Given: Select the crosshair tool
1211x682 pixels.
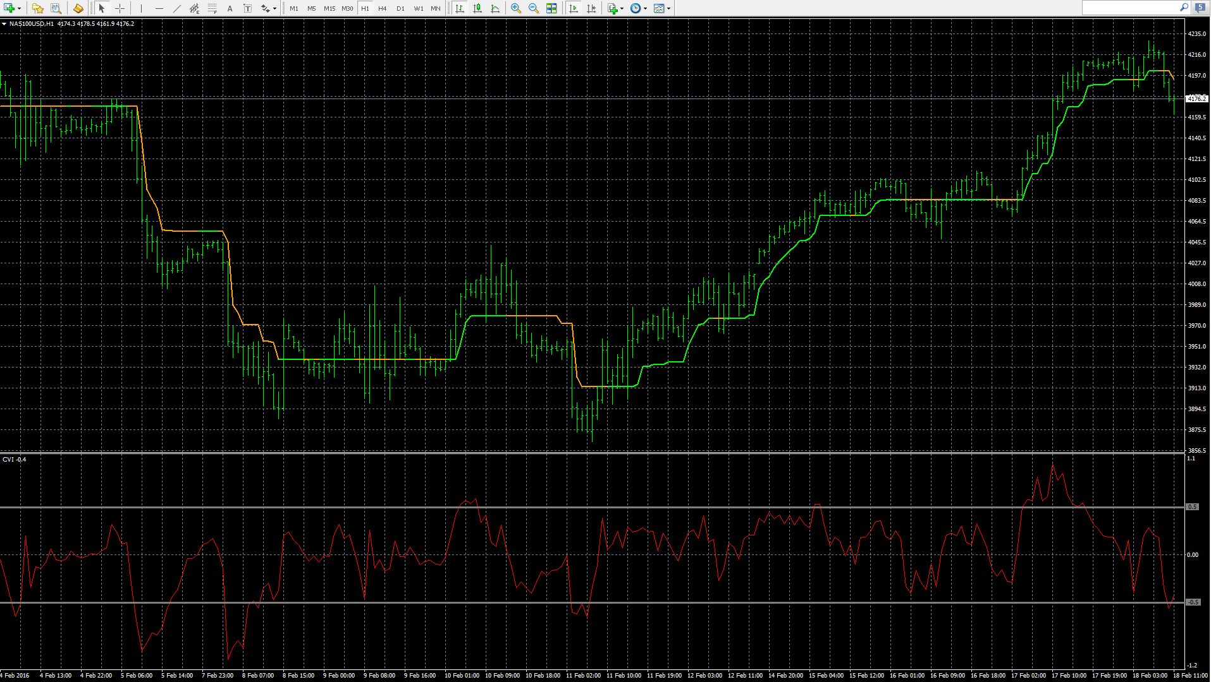Looking at the screenshot, I should (120, 8).
